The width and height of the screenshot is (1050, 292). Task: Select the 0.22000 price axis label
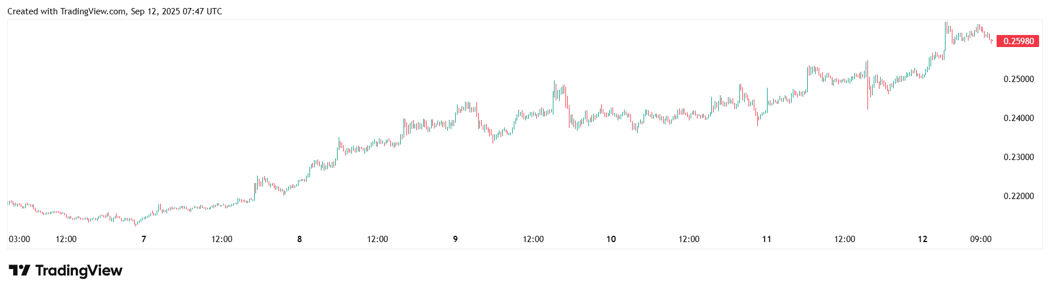(x=1018, y=196)
